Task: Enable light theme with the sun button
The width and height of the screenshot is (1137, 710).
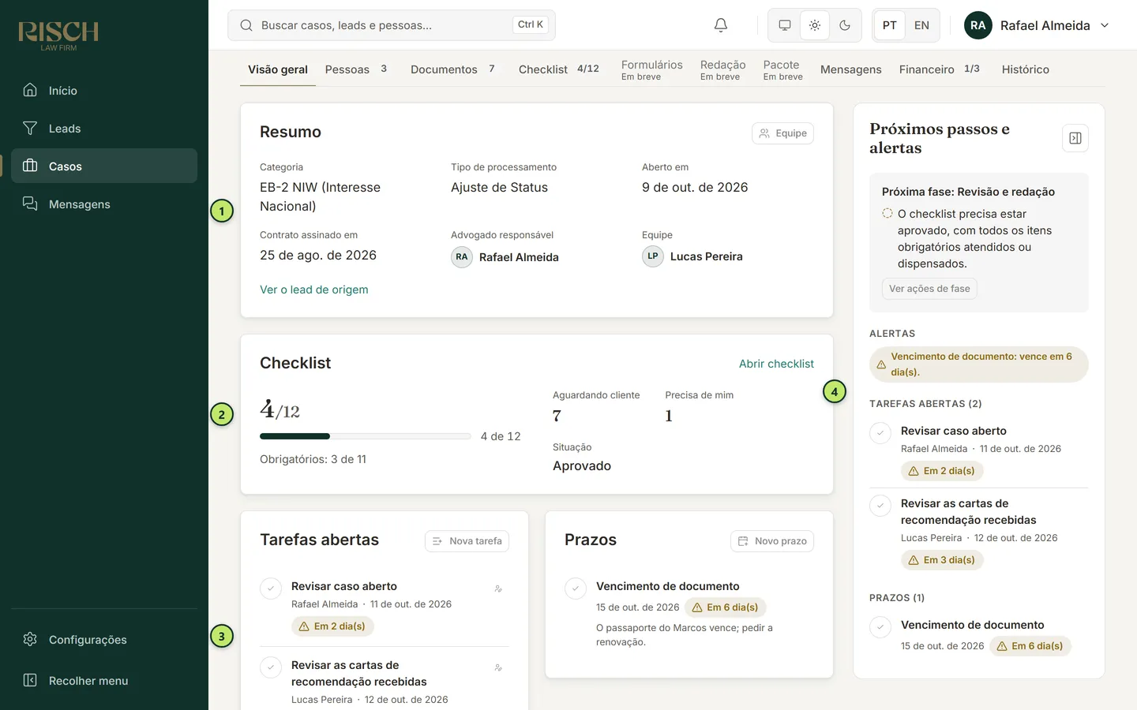Action: 815,25
